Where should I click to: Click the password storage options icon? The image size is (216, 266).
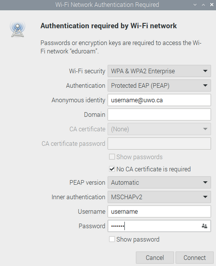click(x=204, y=226)
